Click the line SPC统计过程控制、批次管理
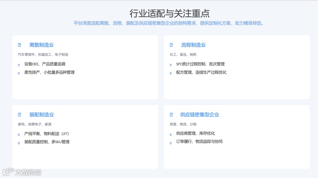This screenshot has width=318, height=178. [201, 64]
